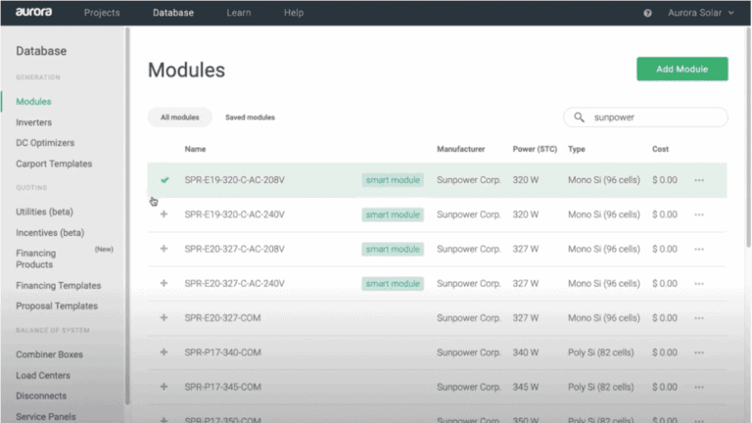752x423 pixels.
Task: Click the module name SPR-E19-320-C-AC-240V
Action: point(235,214)
